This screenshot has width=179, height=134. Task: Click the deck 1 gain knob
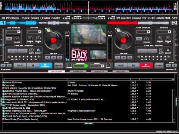[67, 33]
